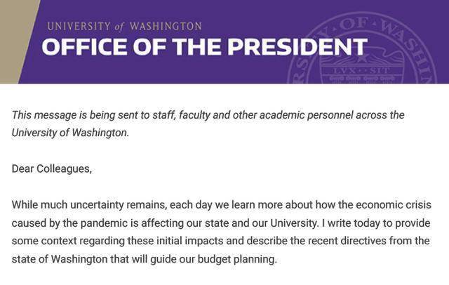Click the "Dear Colleagues," salutation
The width and height of the screenshot is (449, 285).
coord(52,168)
